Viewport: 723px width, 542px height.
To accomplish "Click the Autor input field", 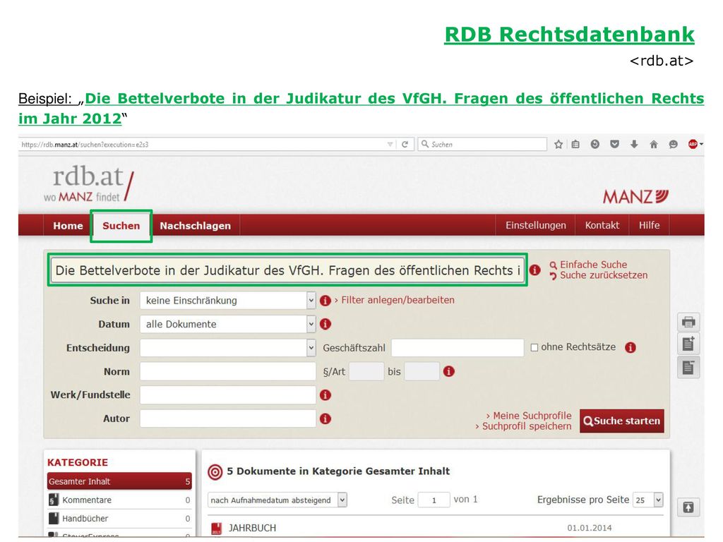I will pos(228,418).
